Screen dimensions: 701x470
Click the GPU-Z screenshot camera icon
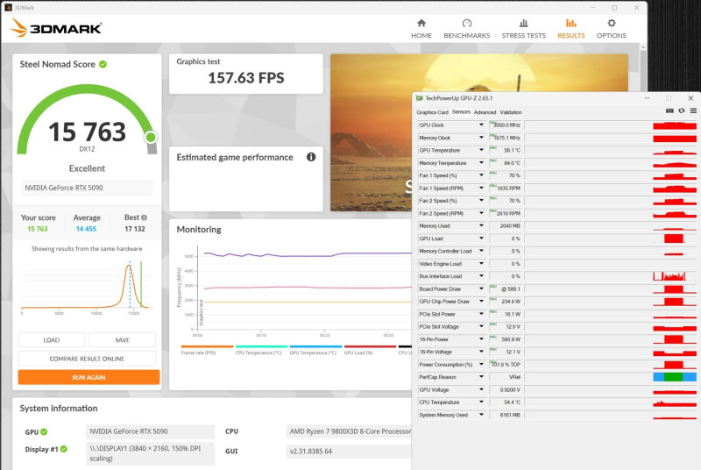coord(669,110)
